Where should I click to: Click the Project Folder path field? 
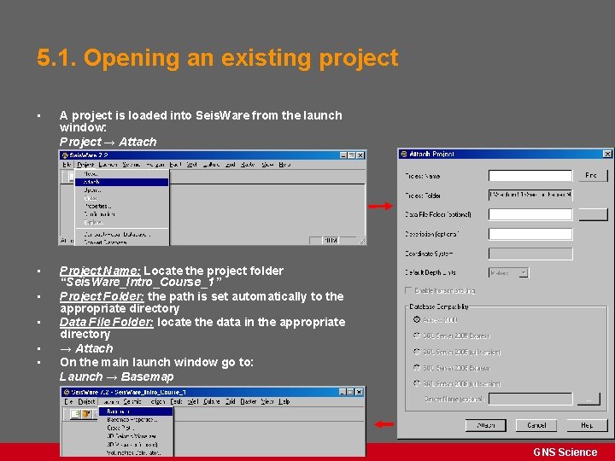530,195
